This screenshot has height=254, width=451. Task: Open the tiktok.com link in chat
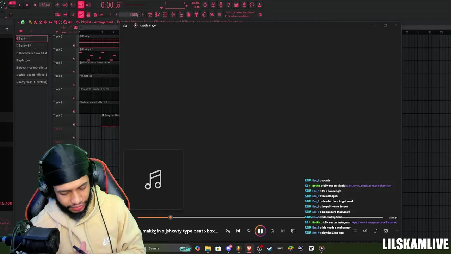(368, 186)
